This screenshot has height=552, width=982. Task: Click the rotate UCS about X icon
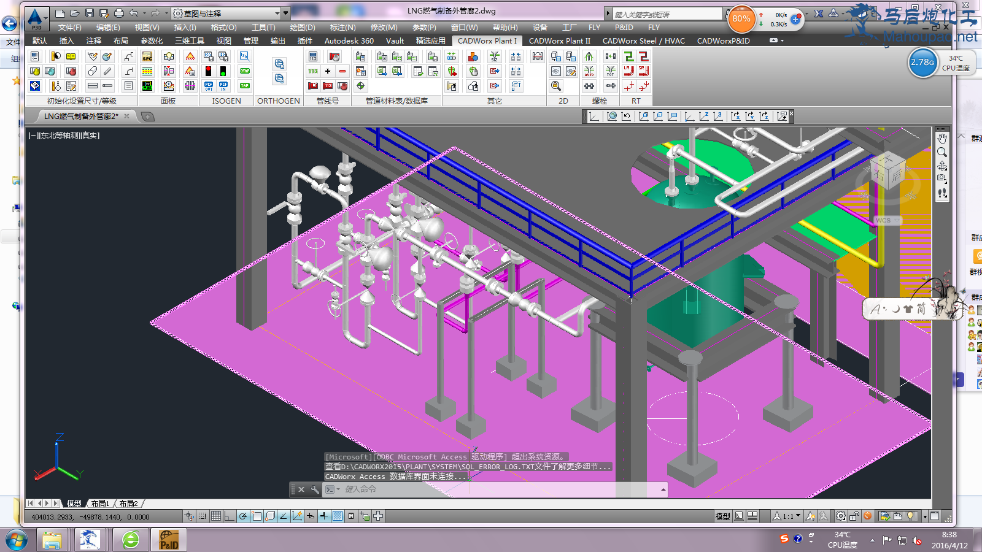click(x=735, y=117)
